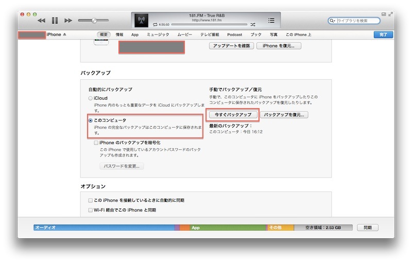Click the radio station artwork thumbnail
This screenshot has width=412, height=263.
[x=141, y=20]
